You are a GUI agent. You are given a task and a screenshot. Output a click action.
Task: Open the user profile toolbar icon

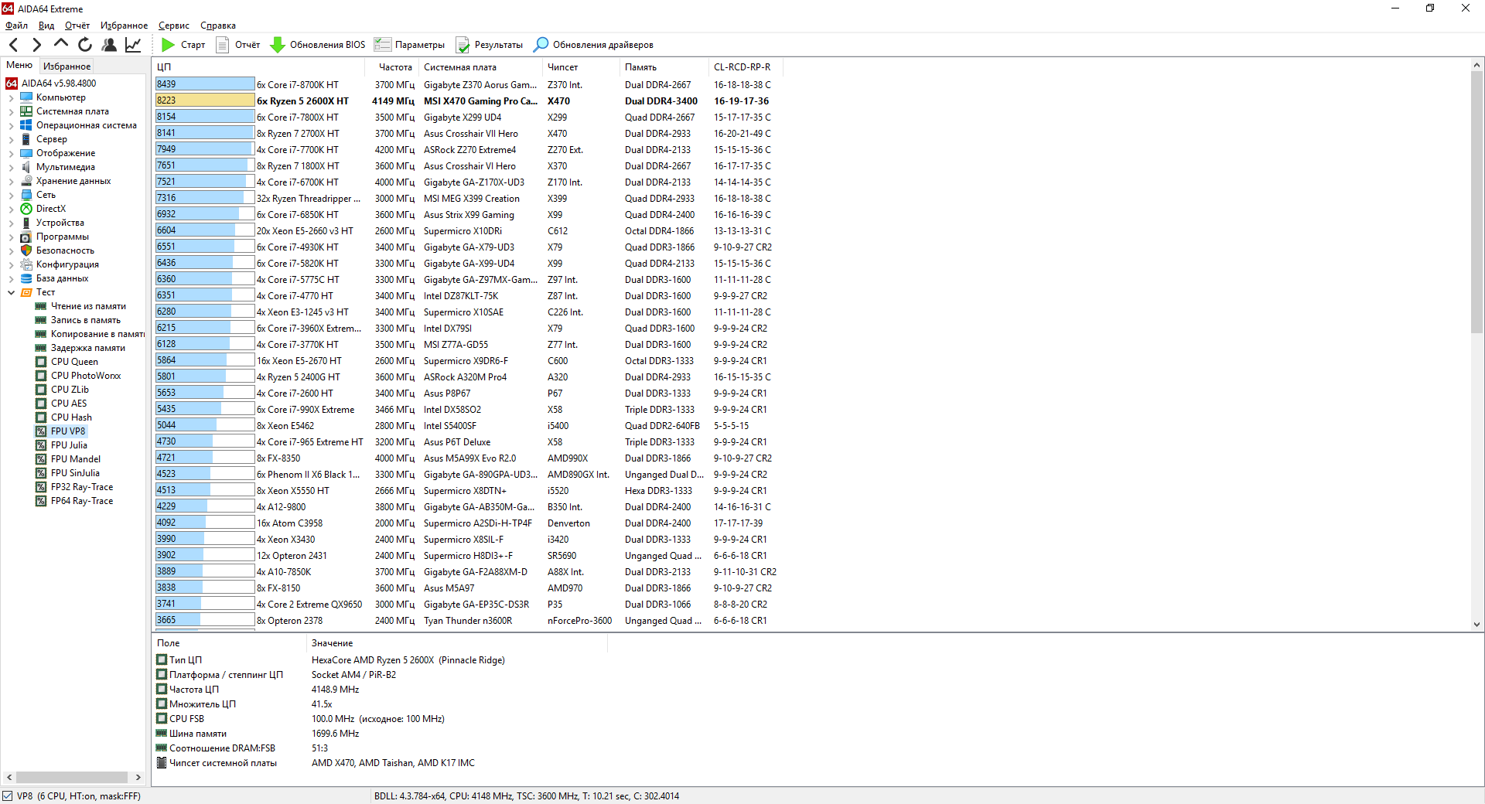click(109, 45)
